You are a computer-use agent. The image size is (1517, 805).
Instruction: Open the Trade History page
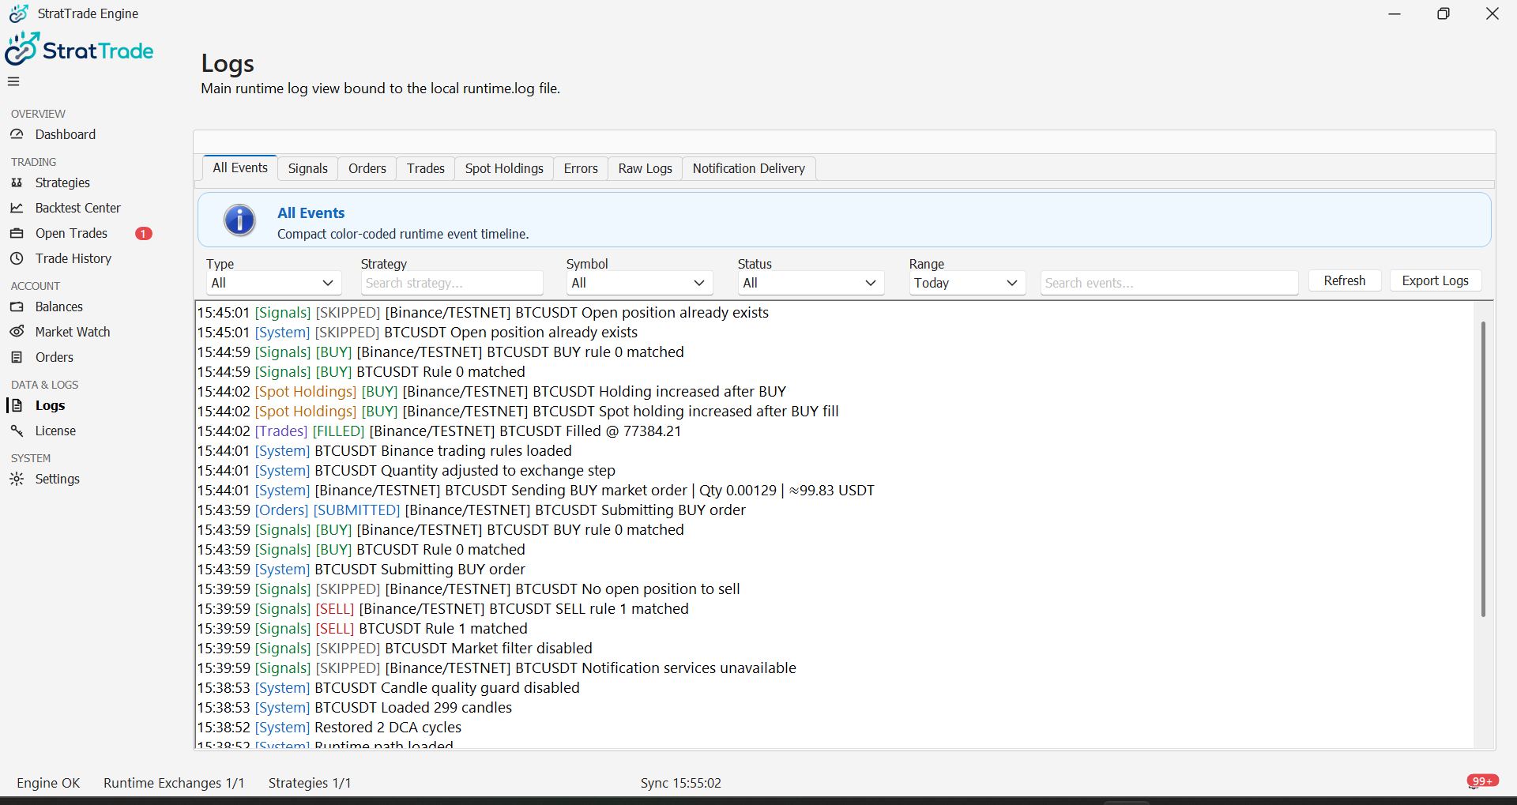pos(73,258)
